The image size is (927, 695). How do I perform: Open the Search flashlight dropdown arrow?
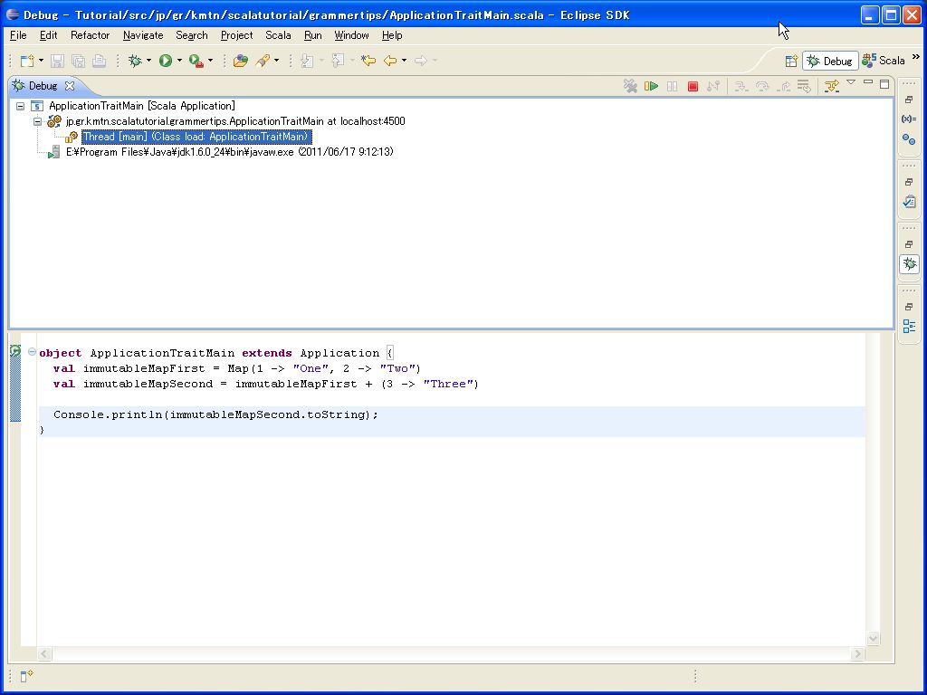(276, 61)
